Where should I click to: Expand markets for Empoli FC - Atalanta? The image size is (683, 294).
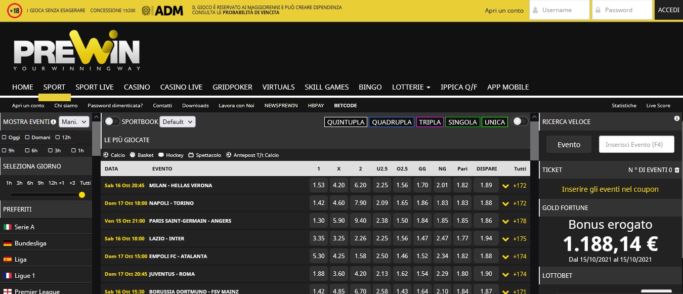(505, 257)
